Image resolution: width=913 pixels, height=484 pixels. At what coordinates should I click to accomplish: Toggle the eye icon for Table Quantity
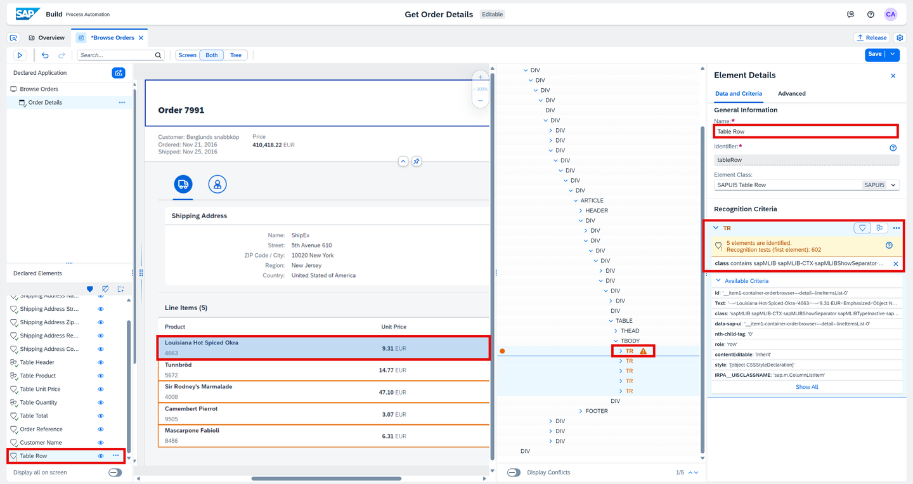[100, 402]
